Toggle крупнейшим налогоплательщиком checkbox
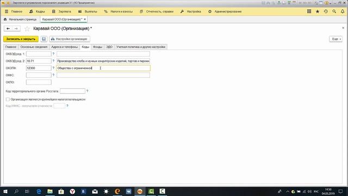This screenshot has height=196, width=348. (8, 99)
